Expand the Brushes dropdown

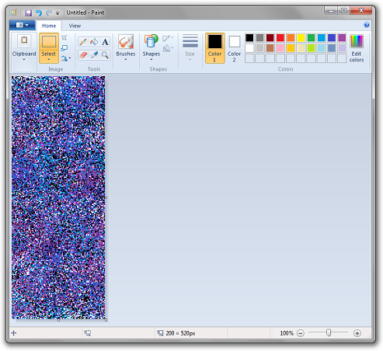pos(126,48)
